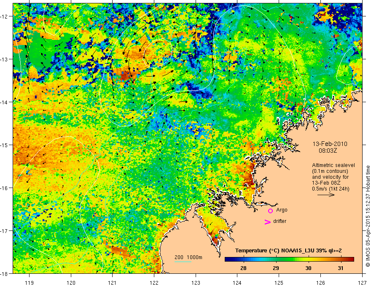This screenshot has height=286, width=371.
Task: Click longitude label 121 on bottom axis
Action: pyautogui.click(x=113, y=283)
